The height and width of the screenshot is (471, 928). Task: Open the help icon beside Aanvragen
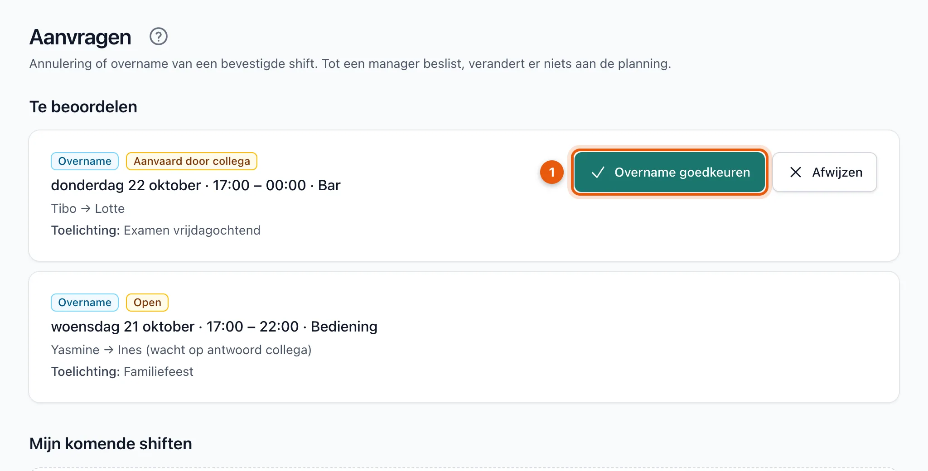[159, 36]
